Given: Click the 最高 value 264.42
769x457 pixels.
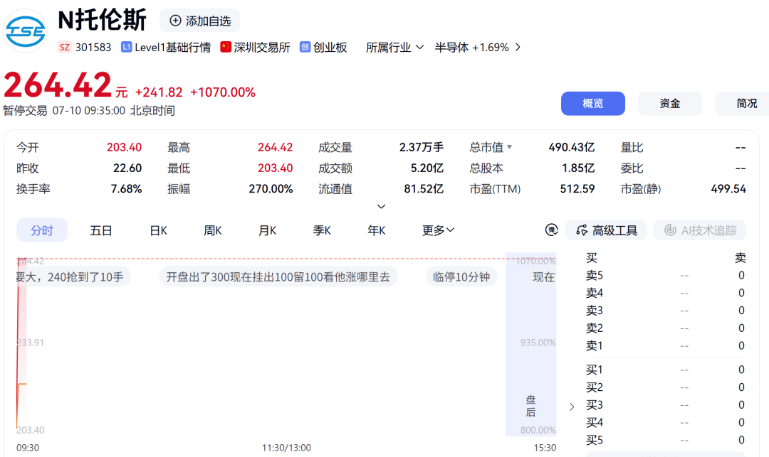Looking at the screenshot, I should click(x=275, y=147).
